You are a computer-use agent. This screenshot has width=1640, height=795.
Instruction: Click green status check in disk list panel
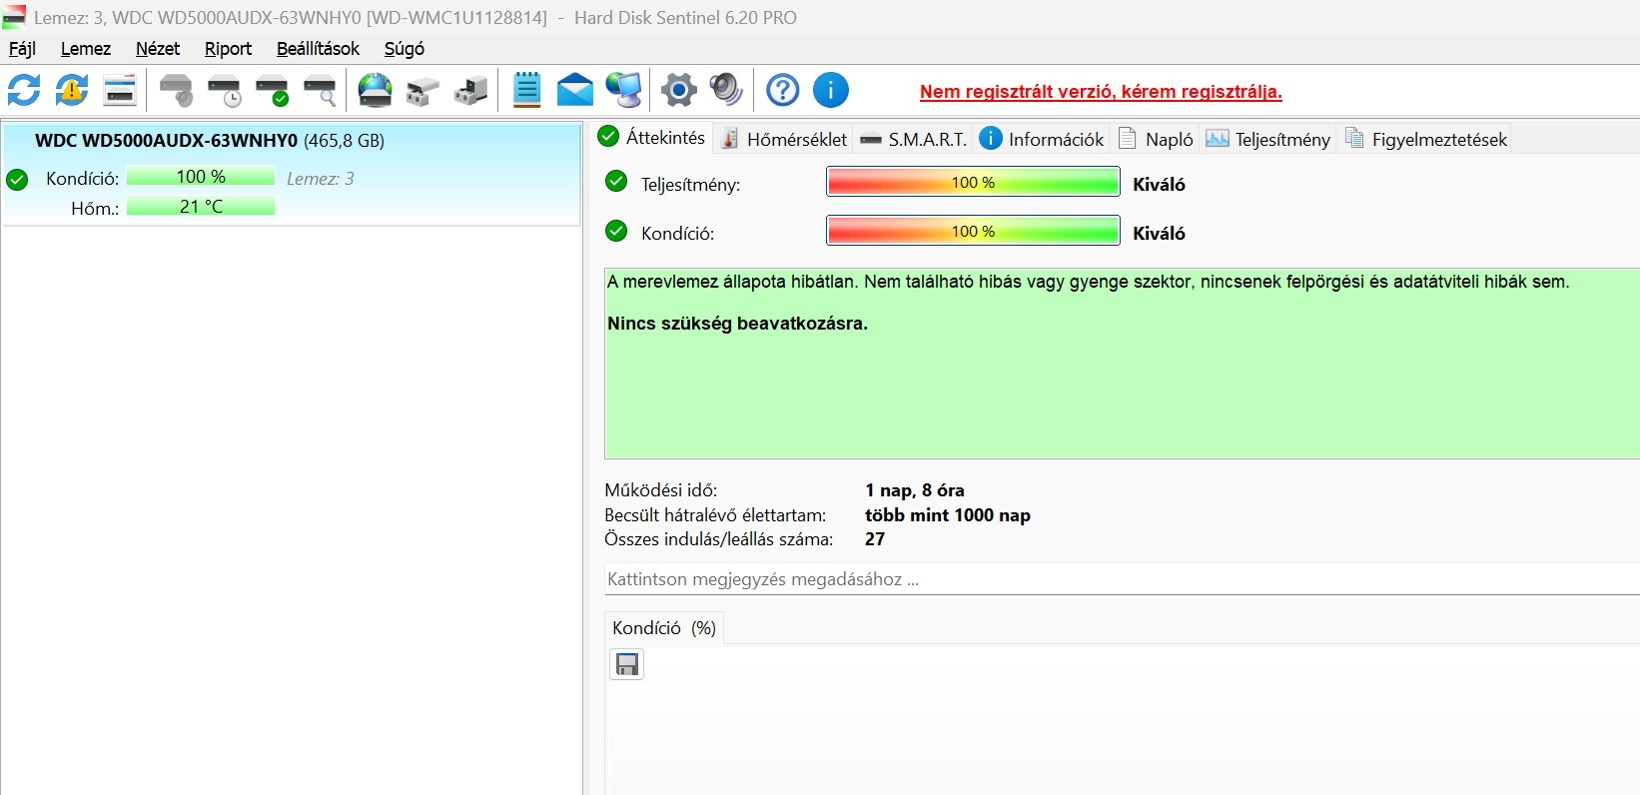point(17,180)
